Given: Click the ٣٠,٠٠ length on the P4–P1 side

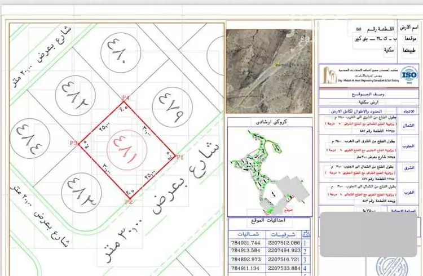Looking at the screenshot, I should pos(147,131).
